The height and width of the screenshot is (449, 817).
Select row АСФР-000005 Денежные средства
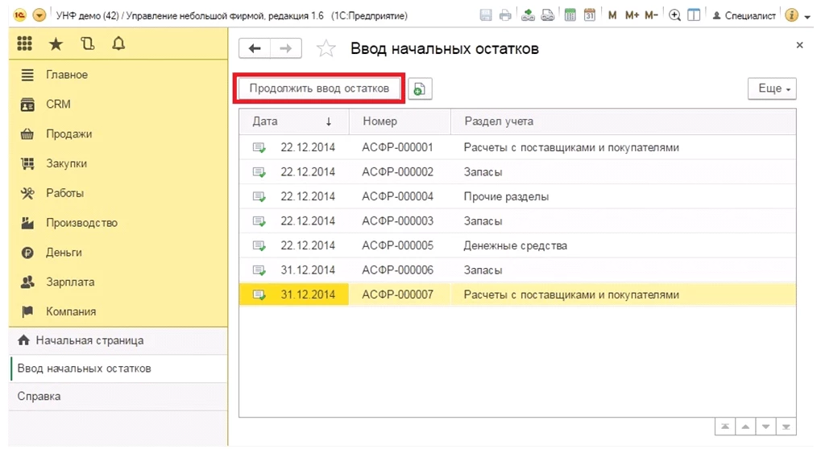point(517,245)
